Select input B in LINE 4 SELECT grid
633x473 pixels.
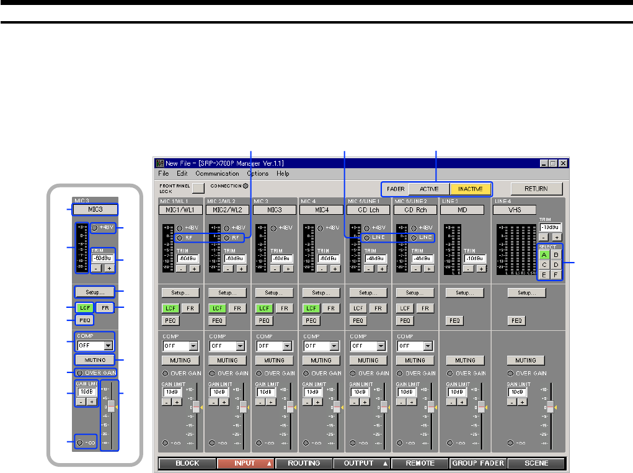pyautogui.click(x=556, y=254)
